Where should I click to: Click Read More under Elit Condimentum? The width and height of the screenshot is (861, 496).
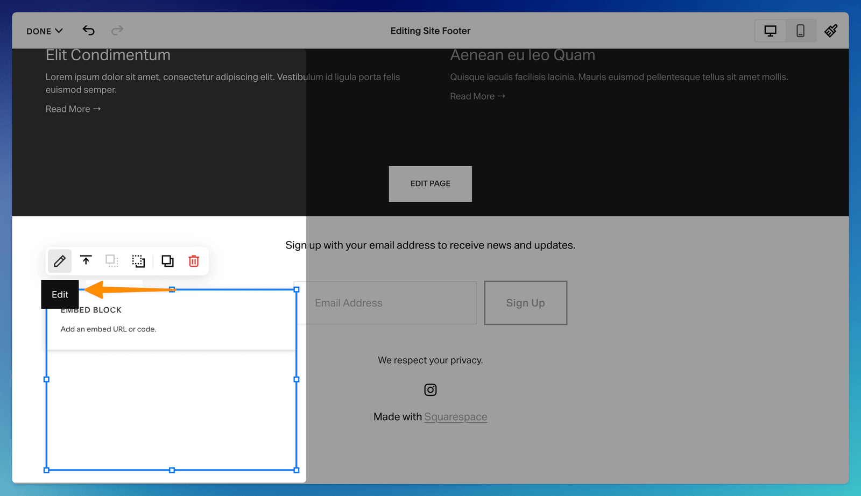73,109
